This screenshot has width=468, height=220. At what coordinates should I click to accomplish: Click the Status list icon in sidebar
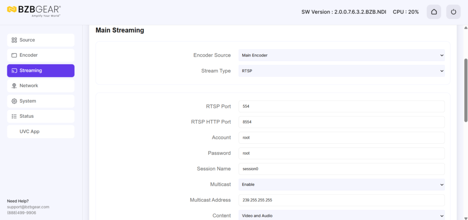click(14, 116)
